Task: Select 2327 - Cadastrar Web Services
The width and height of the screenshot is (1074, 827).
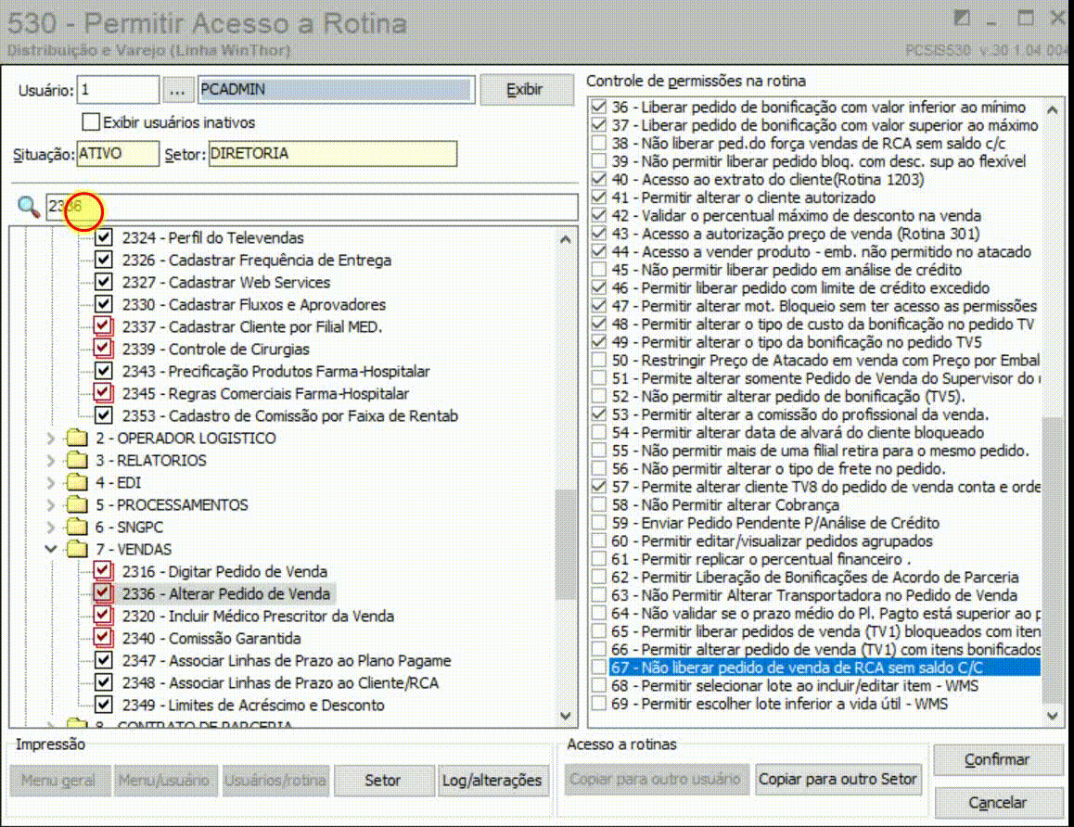Action: [226, 282]
